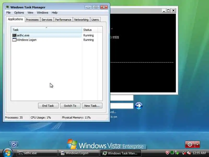Open the View menu
The image size is (209, 157).
(30, 13)
